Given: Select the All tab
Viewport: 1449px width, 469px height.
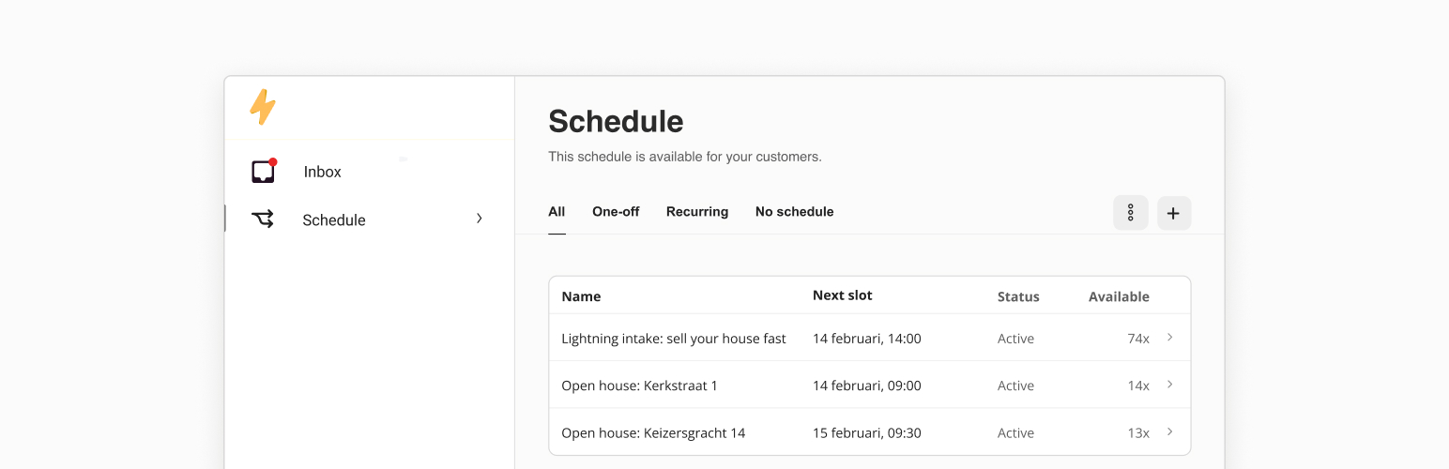Looking at the screenshot, I should [557, 212].
